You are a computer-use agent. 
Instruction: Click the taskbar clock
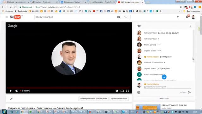point(194,112)
